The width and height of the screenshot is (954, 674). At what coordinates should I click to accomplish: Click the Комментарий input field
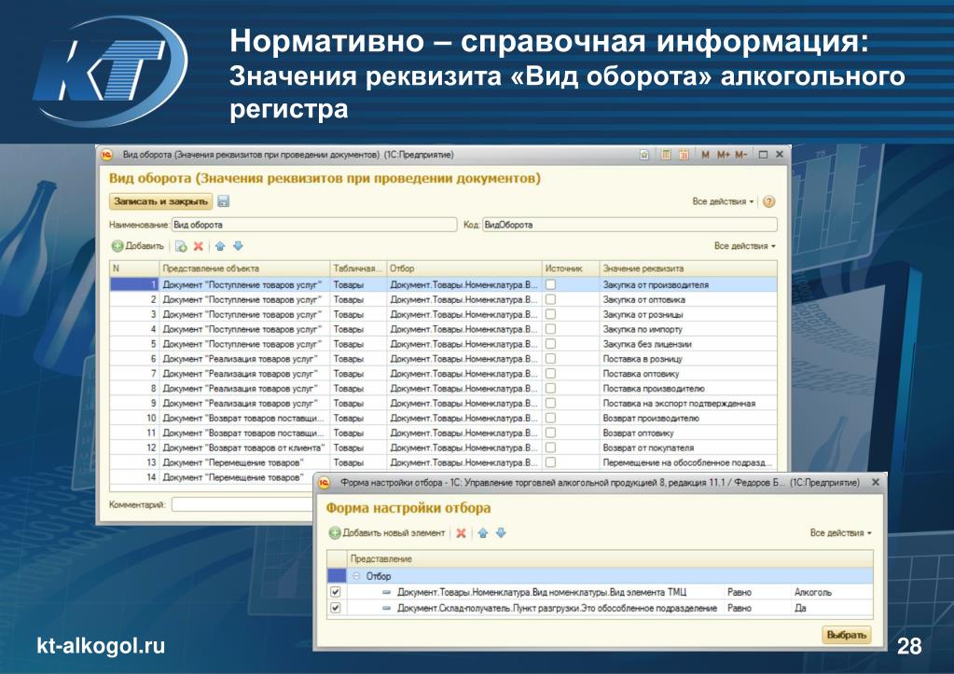point(243,504)
